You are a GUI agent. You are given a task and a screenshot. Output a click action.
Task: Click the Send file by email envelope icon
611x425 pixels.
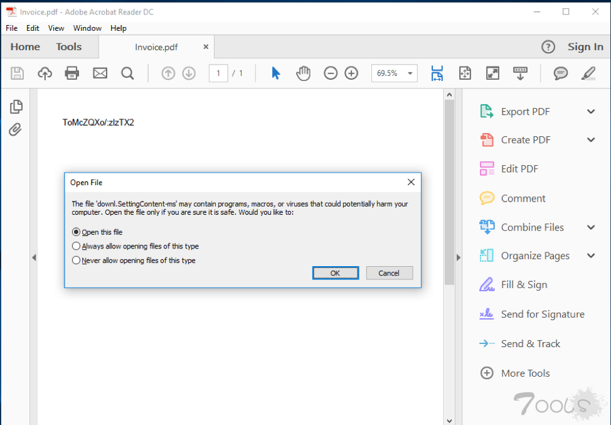point(100,73)
